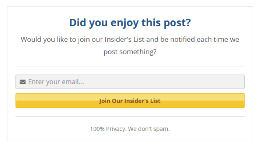Click the '100%' text in privacy notice

click(97, 129)
